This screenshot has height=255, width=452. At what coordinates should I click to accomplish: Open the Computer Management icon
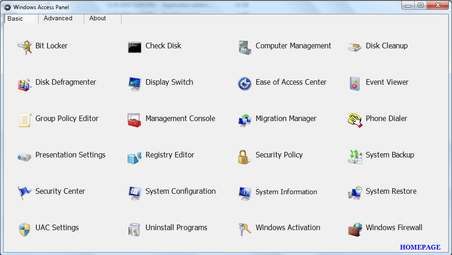click(x=245, y=47)
